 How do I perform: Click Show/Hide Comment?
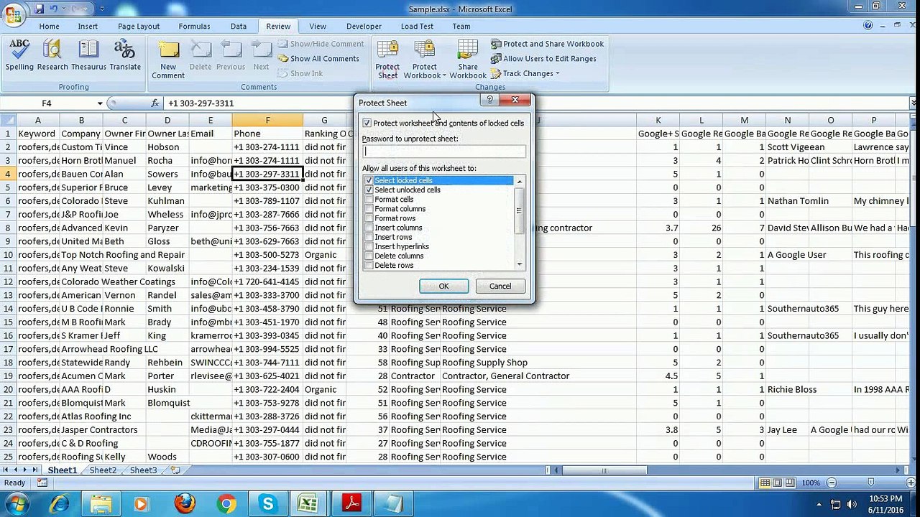point(321,44)
